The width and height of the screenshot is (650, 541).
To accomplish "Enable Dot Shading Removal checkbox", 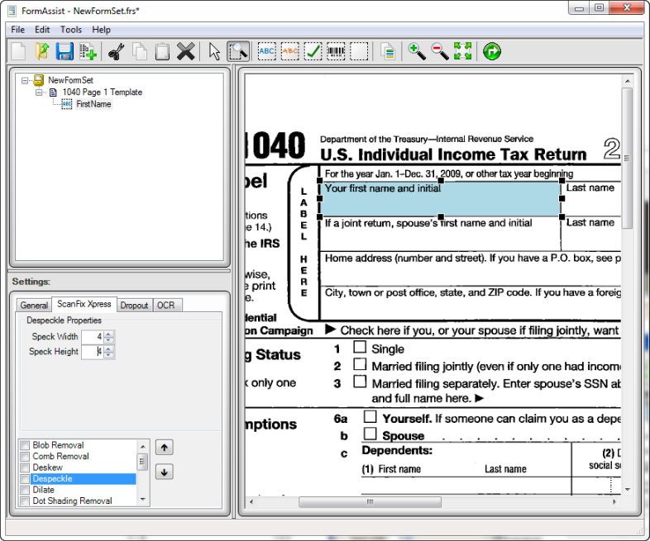I will point(25,501).
